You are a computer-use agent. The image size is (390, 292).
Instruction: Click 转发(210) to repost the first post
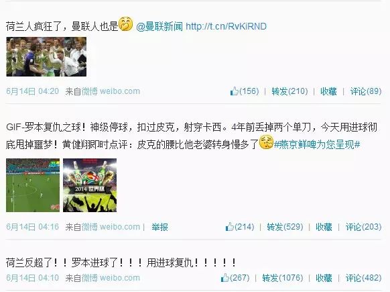click(x=289, y=91)
